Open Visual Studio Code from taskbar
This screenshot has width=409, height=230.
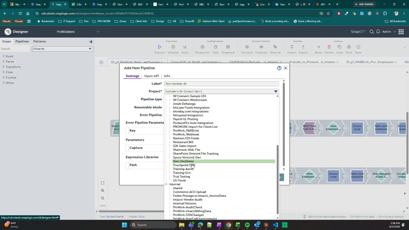click(275, 225)
